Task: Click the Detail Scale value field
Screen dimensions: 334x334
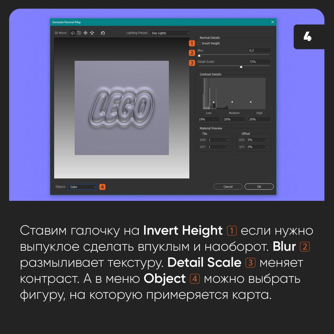Action: [259, 62]
